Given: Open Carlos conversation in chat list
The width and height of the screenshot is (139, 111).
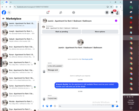Looking at the screenshot, I should tap(19, 87).
